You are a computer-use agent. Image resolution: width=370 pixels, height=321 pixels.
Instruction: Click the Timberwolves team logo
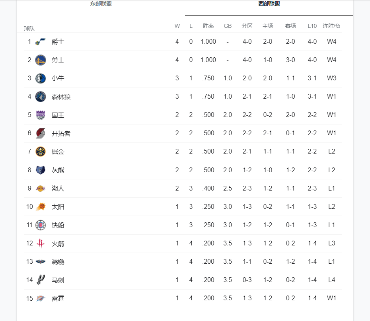click(x=41, y=97)
